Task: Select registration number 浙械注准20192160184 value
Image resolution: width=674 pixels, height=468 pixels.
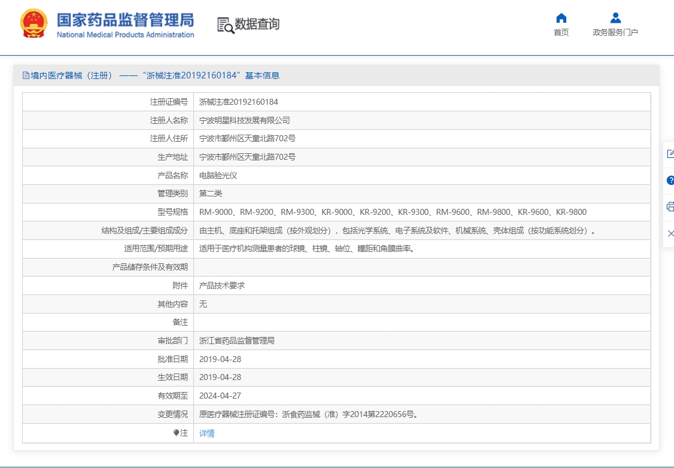Action: [239, 102]
